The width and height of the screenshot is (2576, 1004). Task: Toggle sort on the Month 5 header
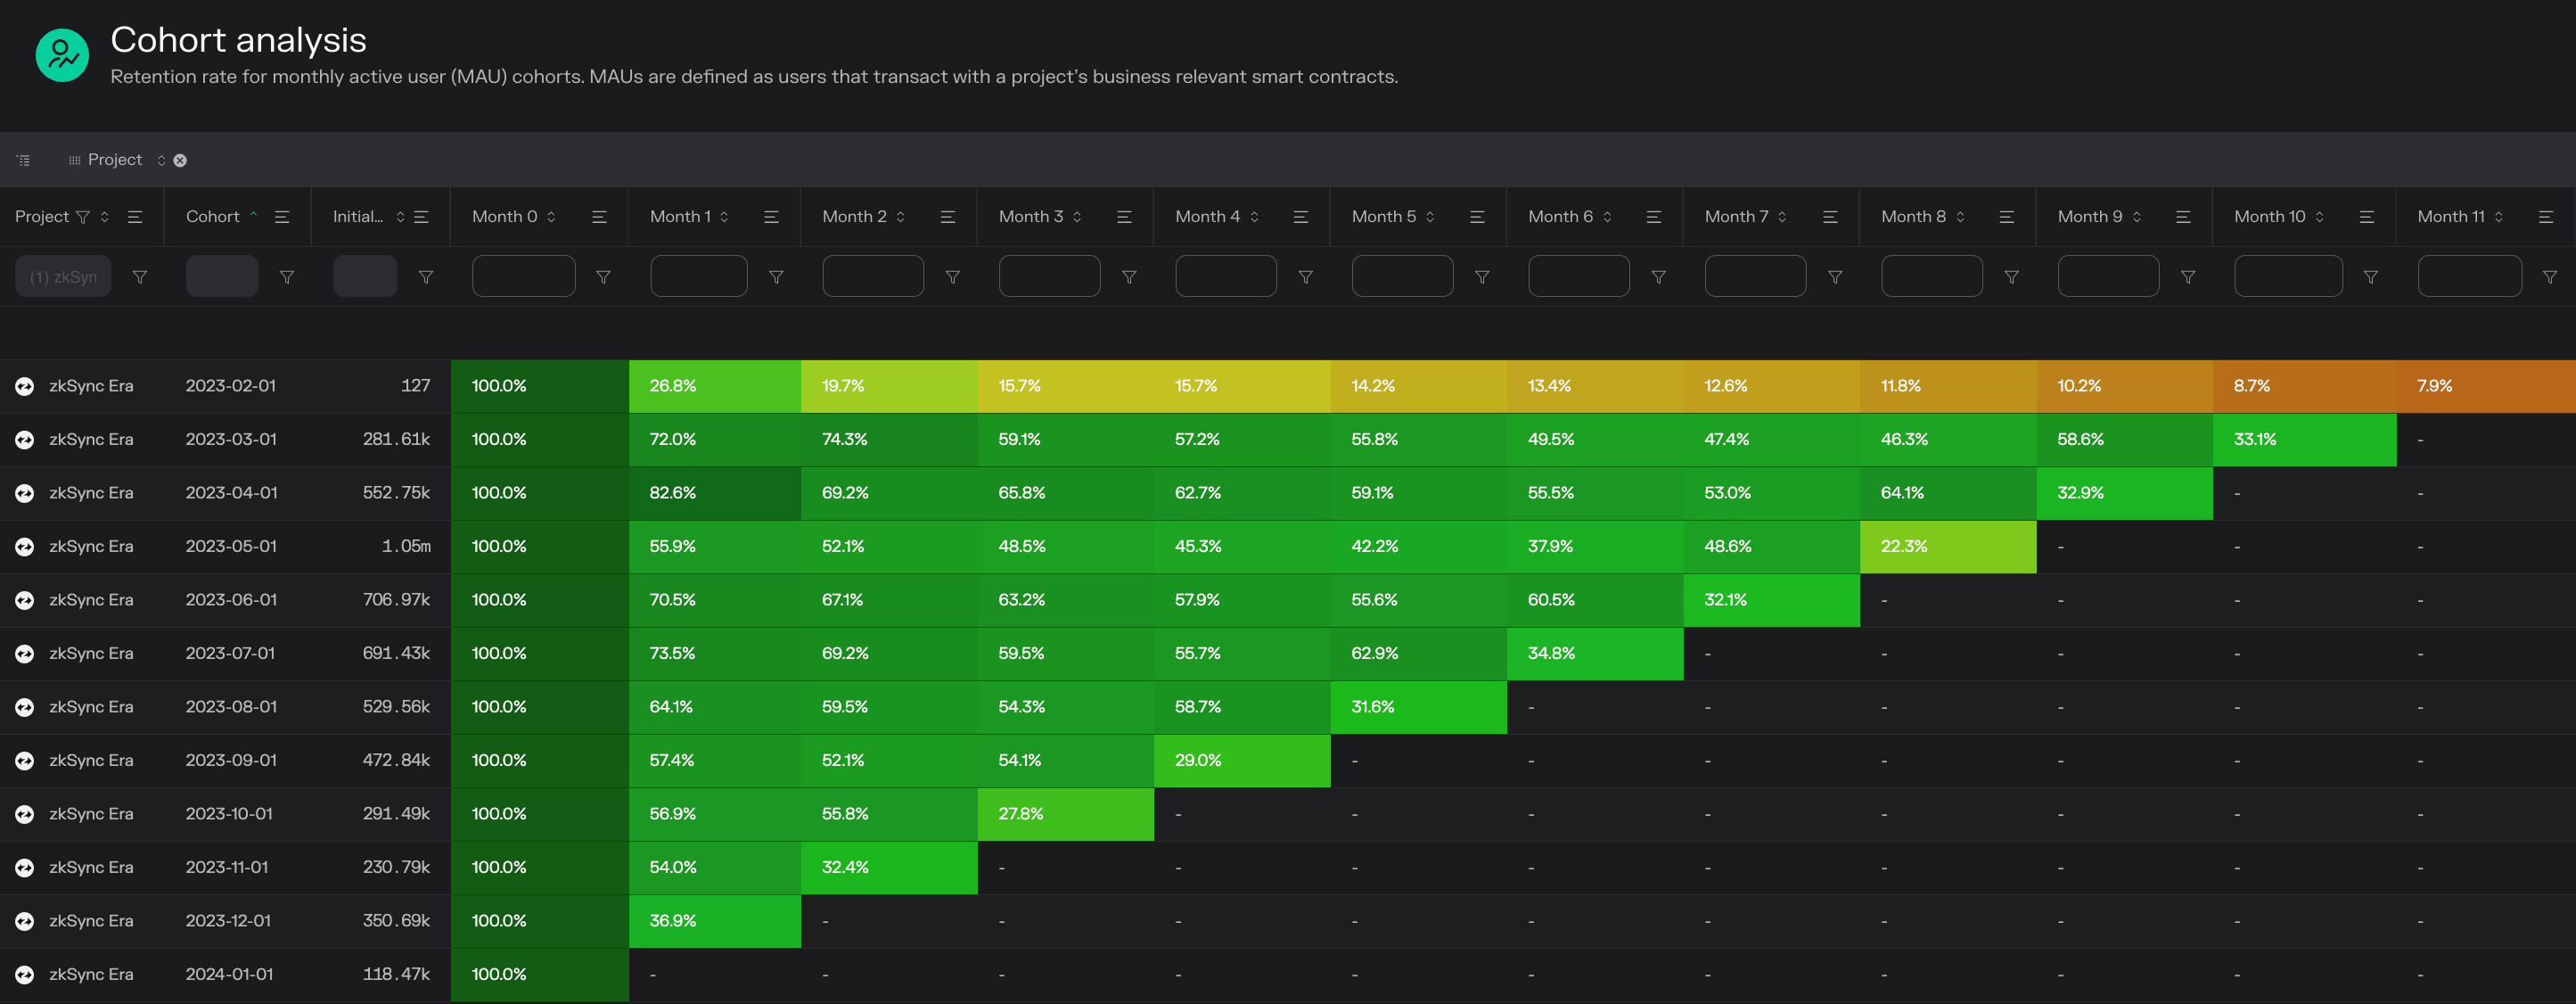click(x=1383, y=217)
